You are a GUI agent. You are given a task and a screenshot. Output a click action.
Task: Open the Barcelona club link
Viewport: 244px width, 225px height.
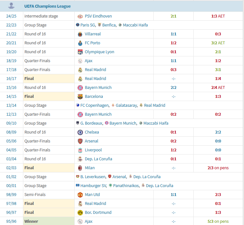(x=94, y=97)
